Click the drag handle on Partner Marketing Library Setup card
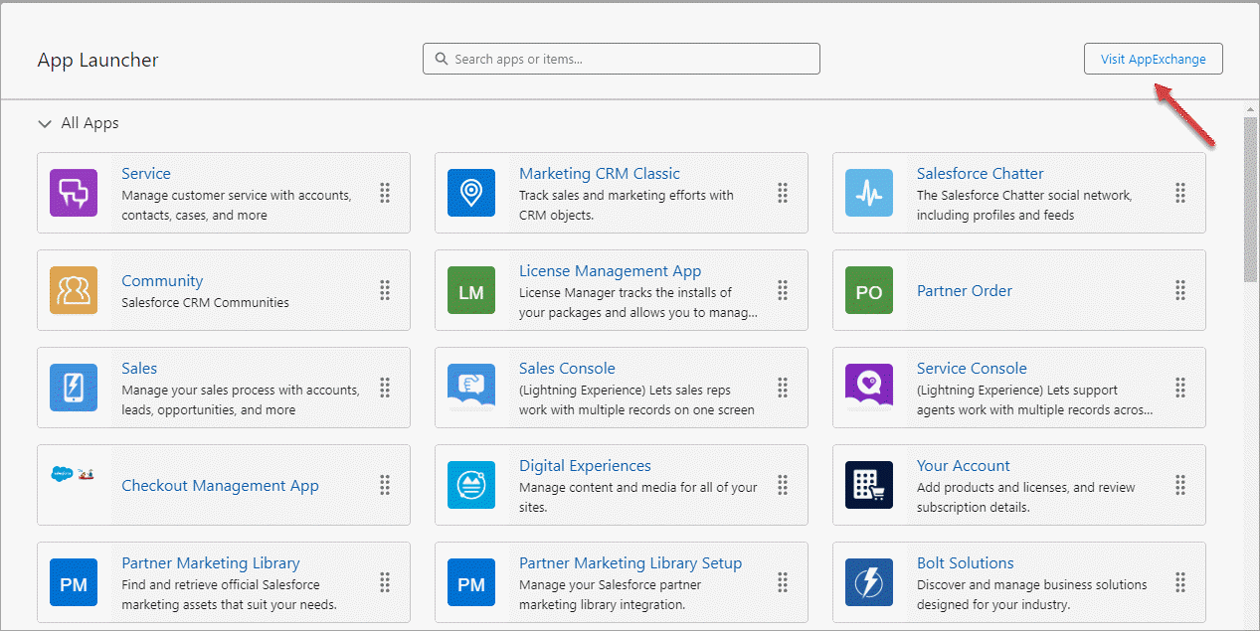The width and height of the screenshot is (1260, 631). click(783, 582)
